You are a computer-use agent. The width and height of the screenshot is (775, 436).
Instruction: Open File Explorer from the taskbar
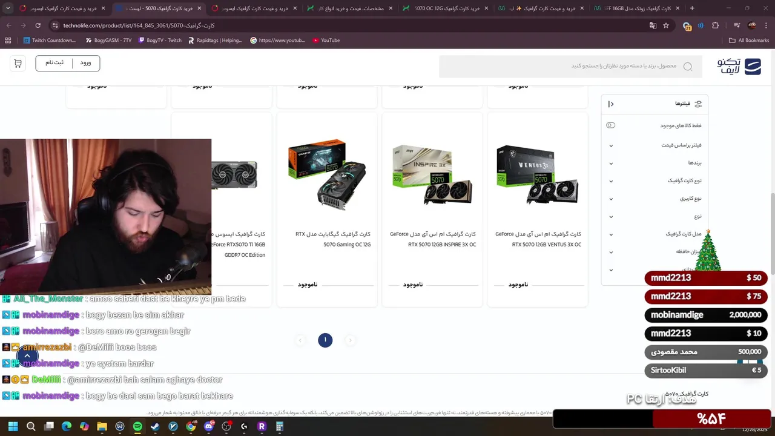point(102,426)
